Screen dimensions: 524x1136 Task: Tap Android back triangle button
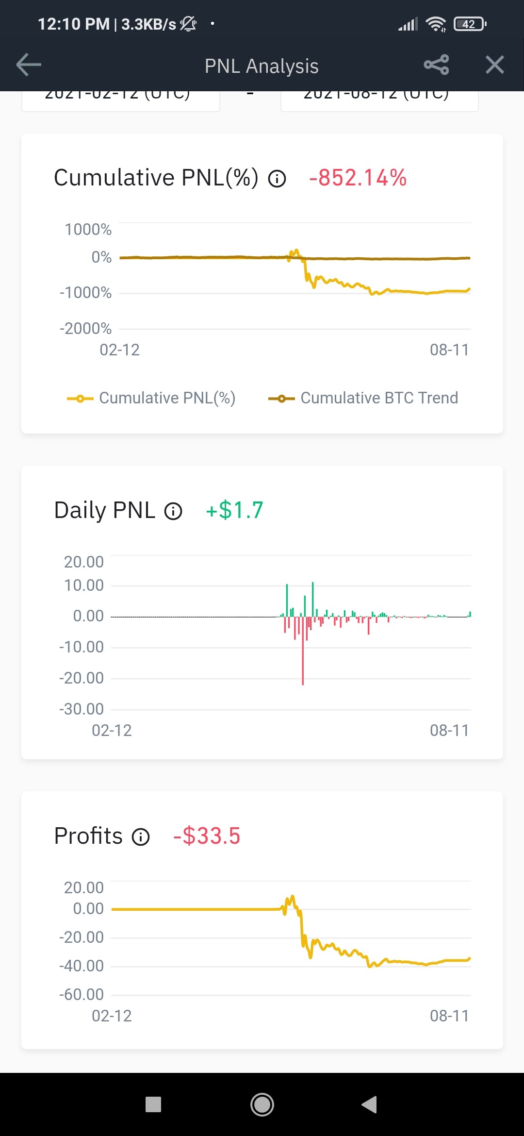(369, 1104)
